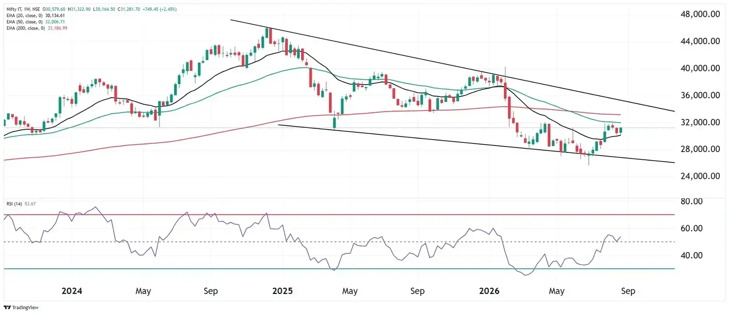Click the 32,000.00 price axis label
729x314 pixels.
point(700,122)
